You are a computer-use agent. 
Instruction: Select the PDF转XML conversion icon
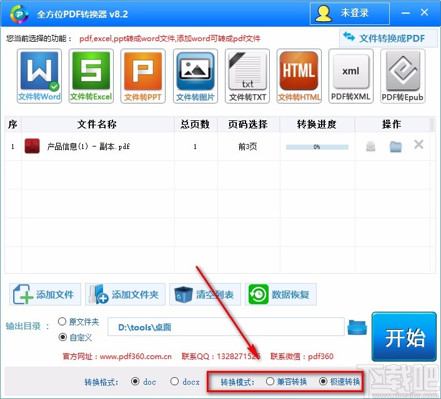point(350,76)
